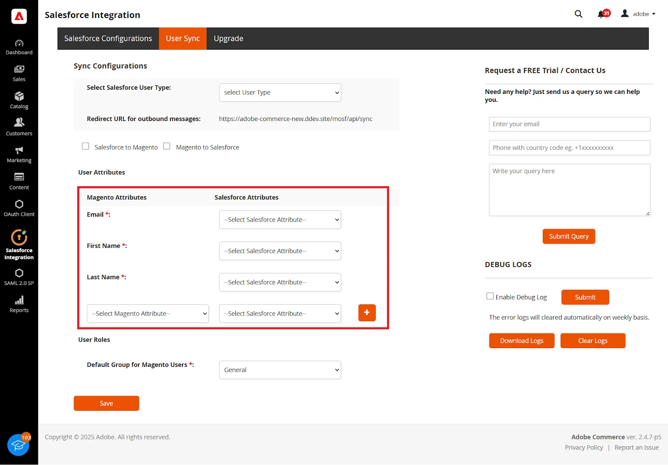
Task: Open the Select Magento Attribute dropdown
Action: [x=148, y=313]
